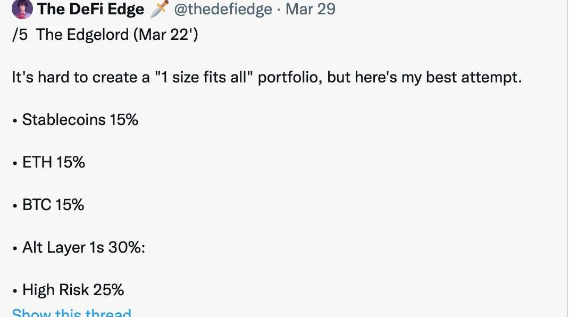Show this thread link
The image size is (569, 317).
[x=71, y=313]
